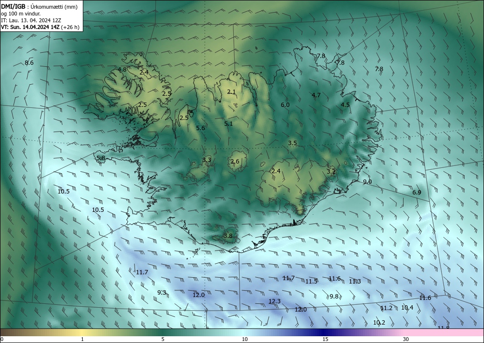Click the 'og 100 m vindur.' line

[x=21, y=13]
